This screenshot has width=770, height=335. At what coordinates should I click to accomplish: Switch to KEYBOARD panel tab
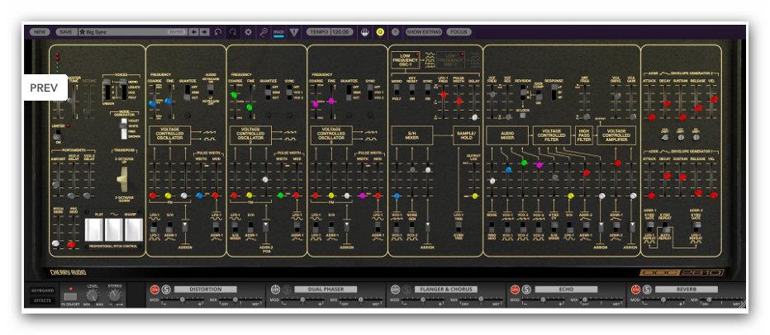coord(42,291)
